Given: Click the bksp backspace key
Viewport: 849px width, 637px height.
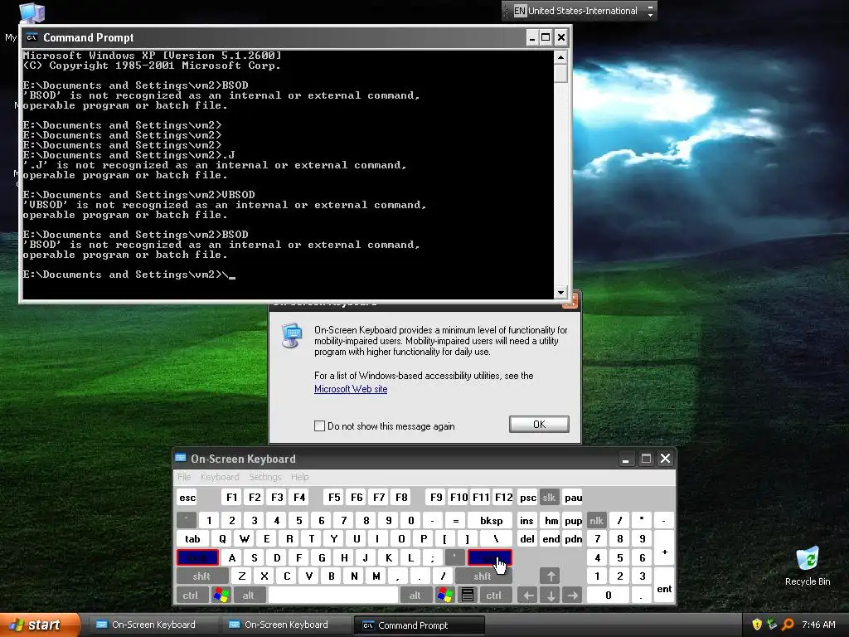Looking at the screenshot, I should click(491, 521).
